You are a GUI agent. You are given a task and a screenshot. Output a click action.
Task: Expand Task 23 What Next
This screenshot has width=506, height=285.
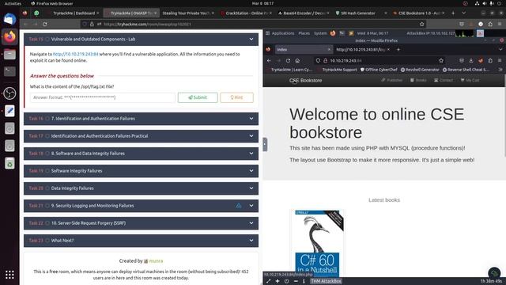click(141, 241)
